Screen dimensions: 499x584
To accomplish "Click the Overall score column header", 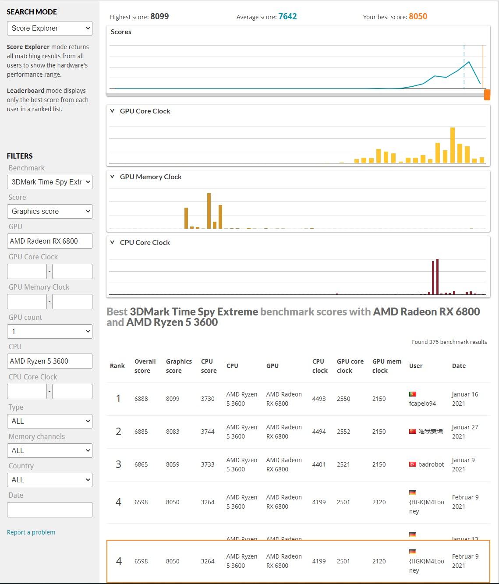I will (x=145, y=366).
